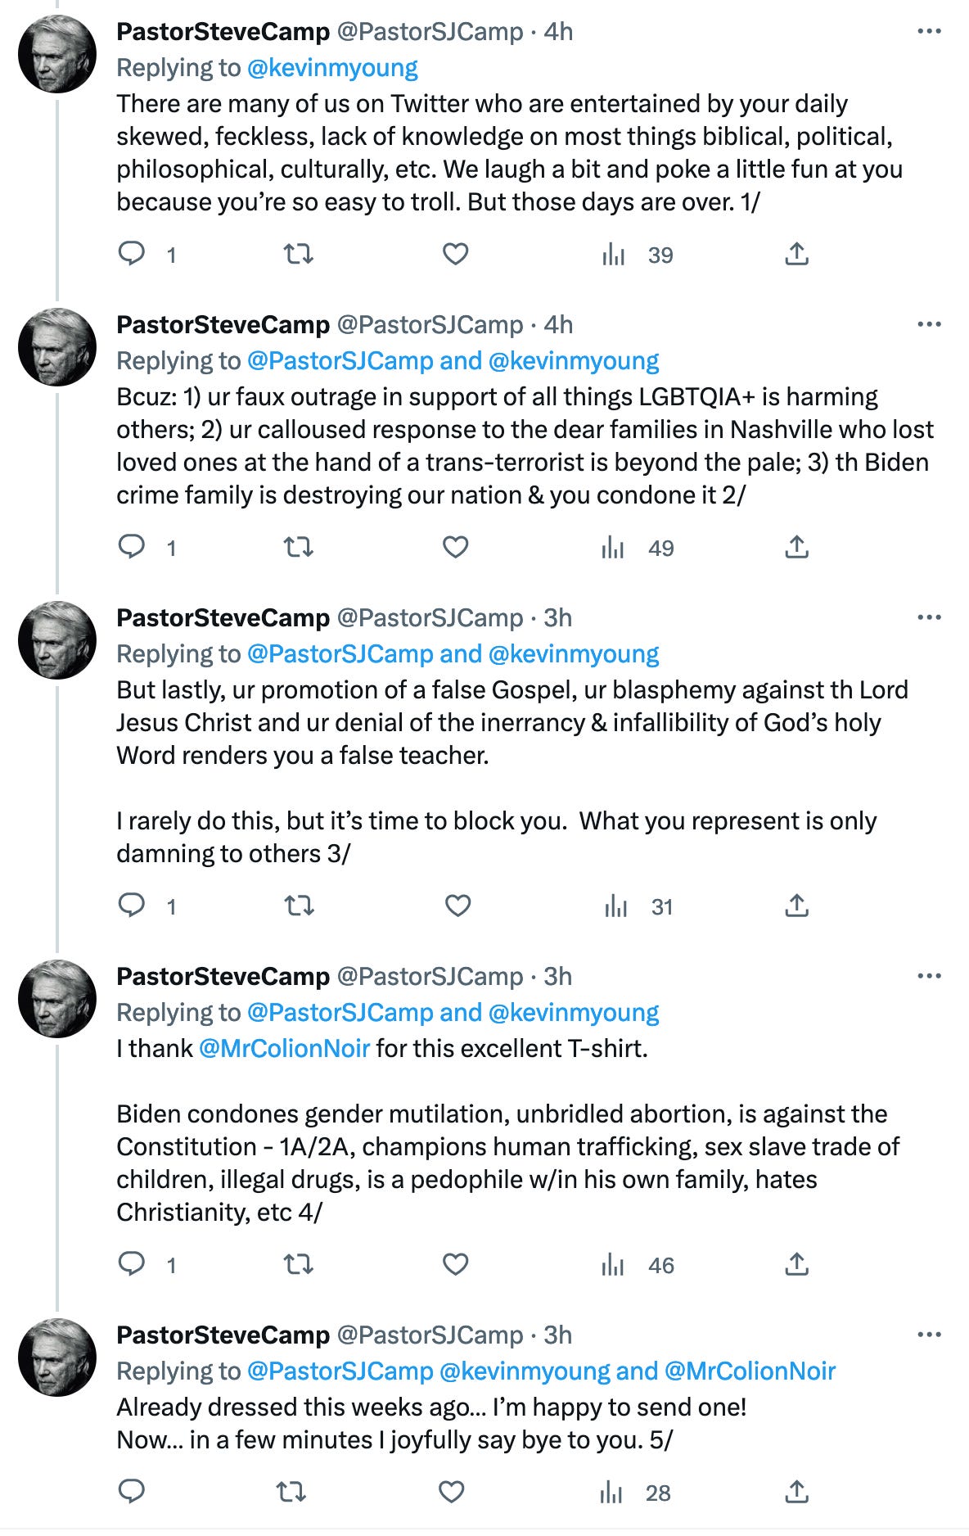Like the first tweet in the thread
Screen dimensions: 969x1536
(x=456, y=255)
